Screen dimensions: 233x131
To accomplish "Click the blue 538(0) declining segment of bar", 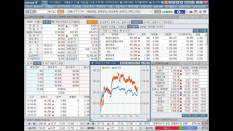I will click(x=190, y=128).
